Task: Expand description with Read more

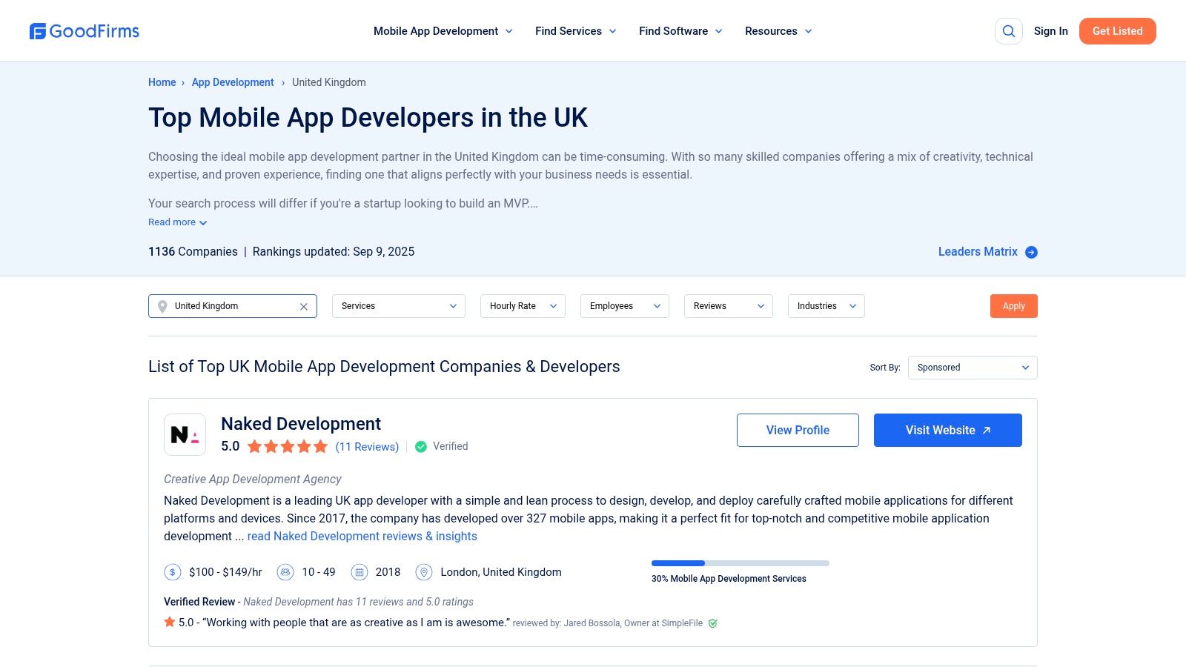Action: (177, 222)
